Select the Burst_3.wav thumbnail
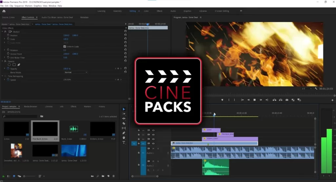 pyautogui.click(x=74, y=129)
